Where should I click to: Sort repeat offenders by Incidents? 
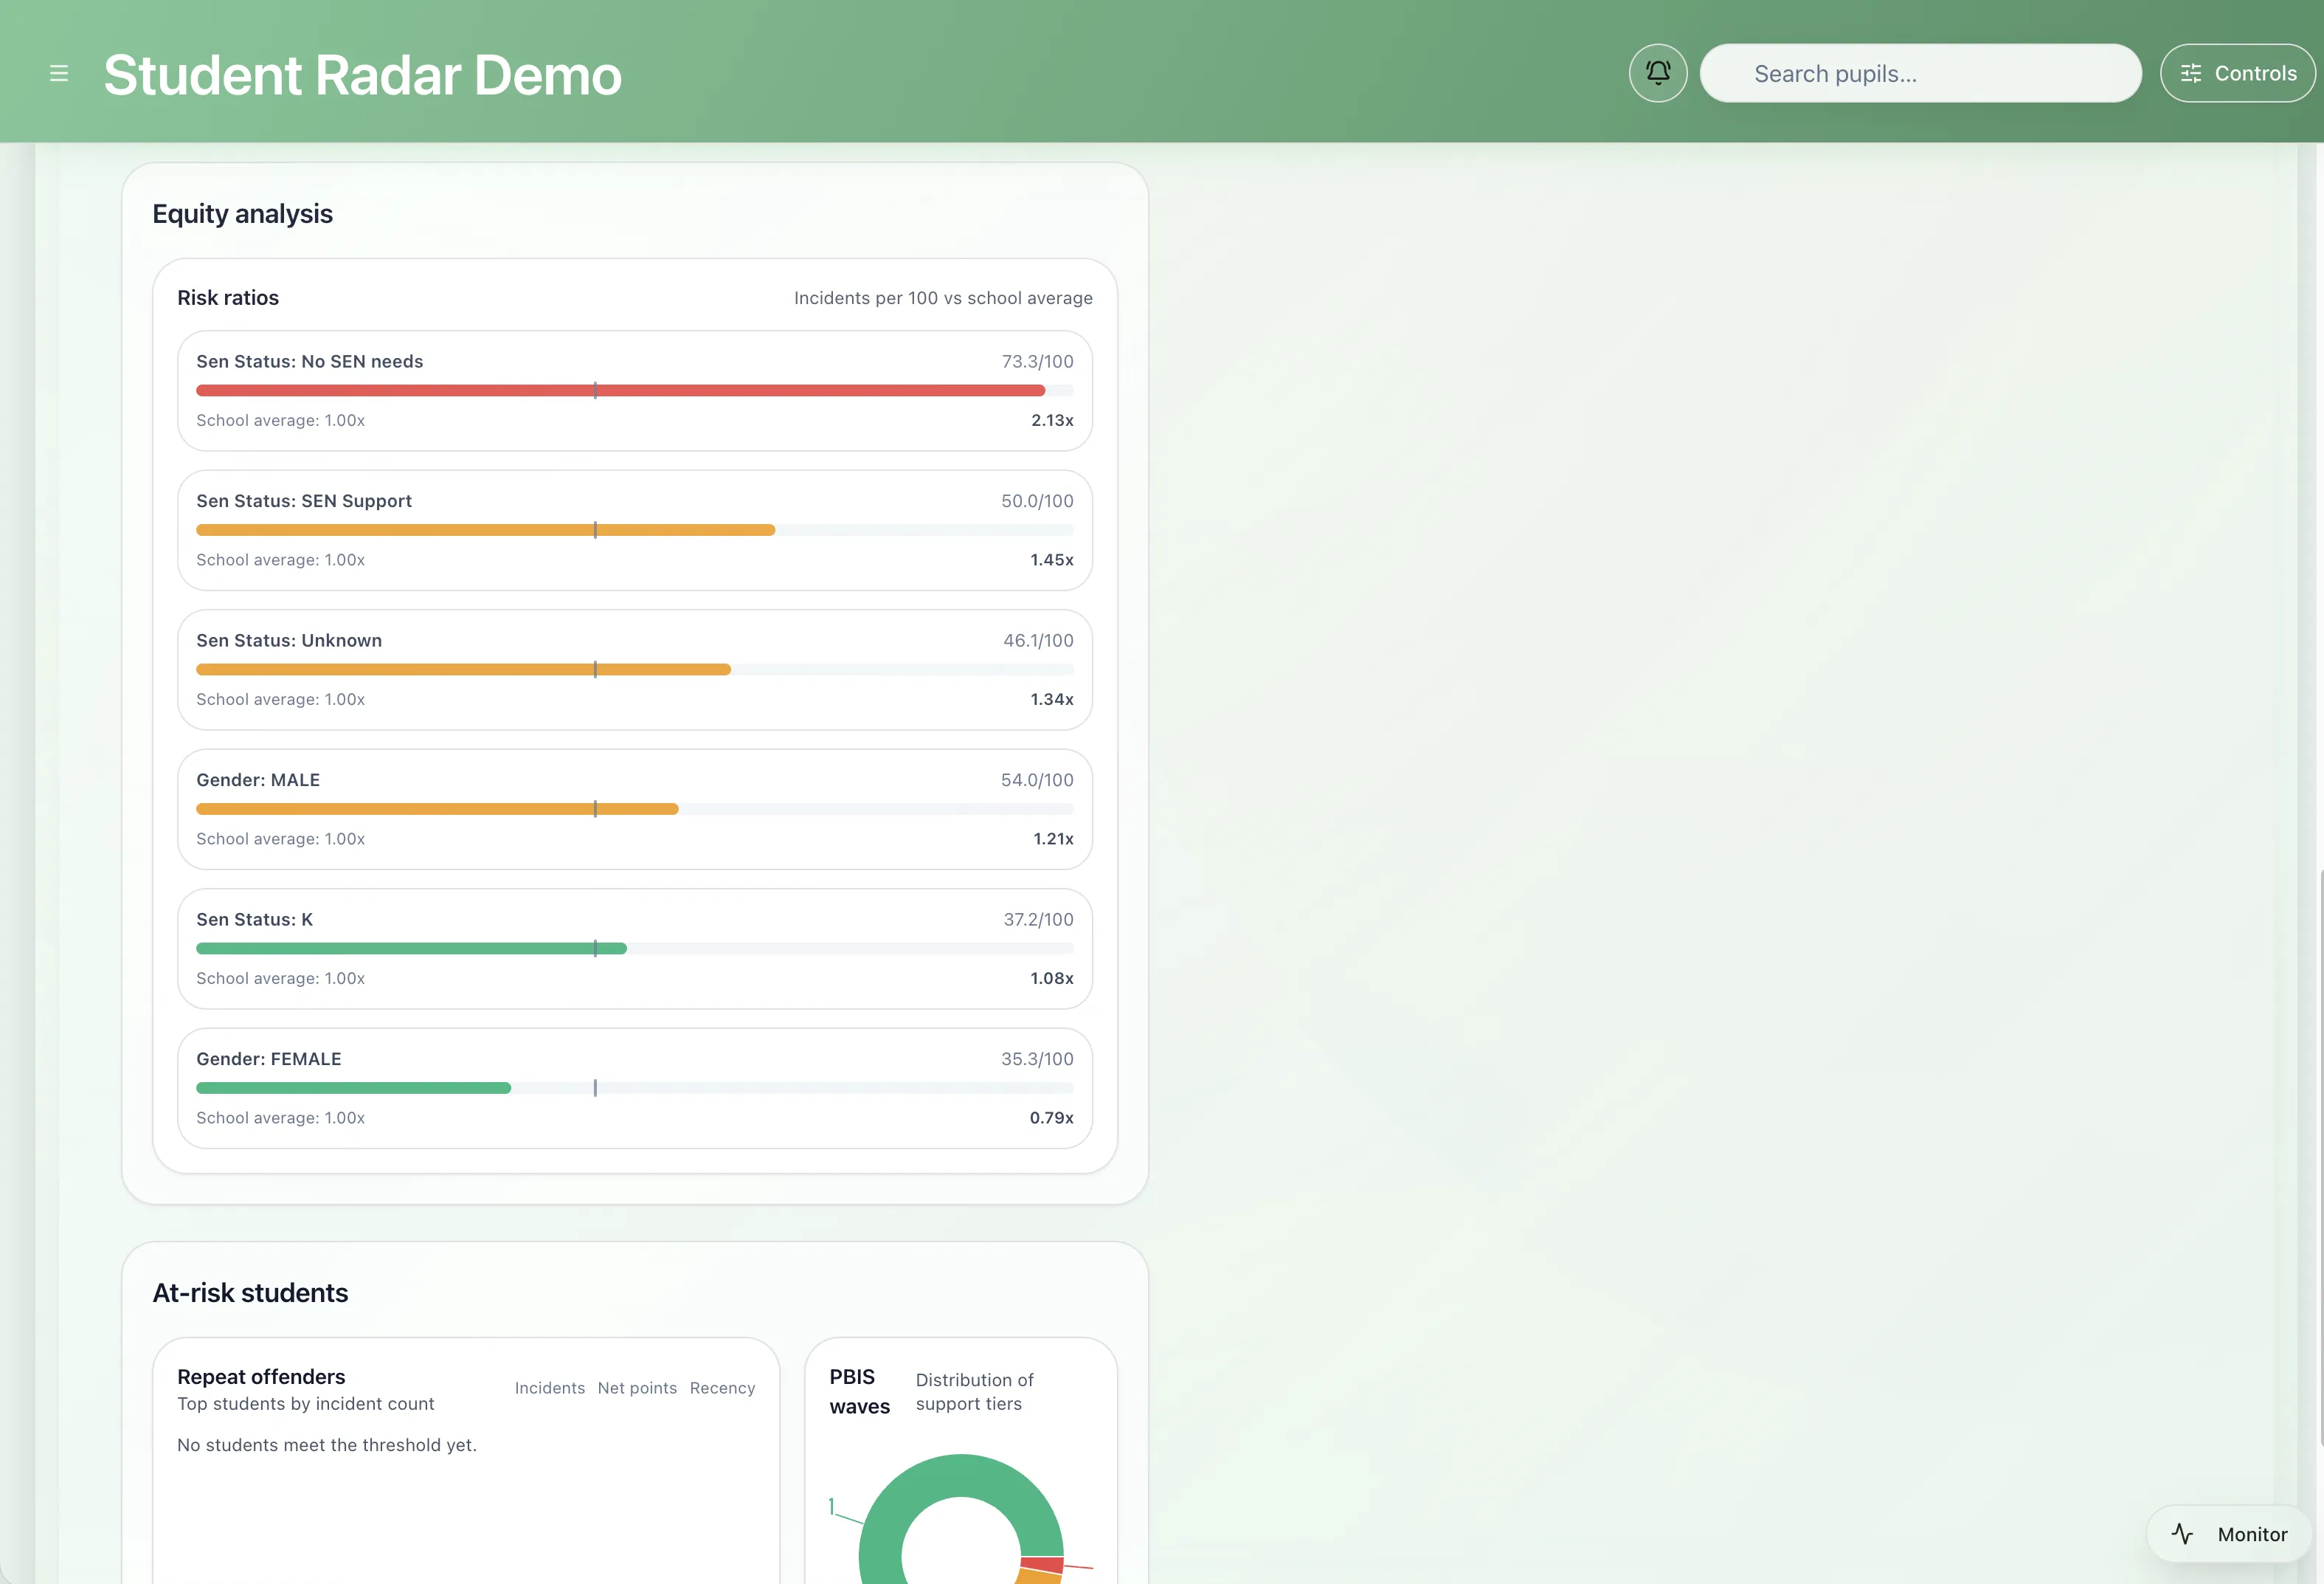coord(549,1388)
